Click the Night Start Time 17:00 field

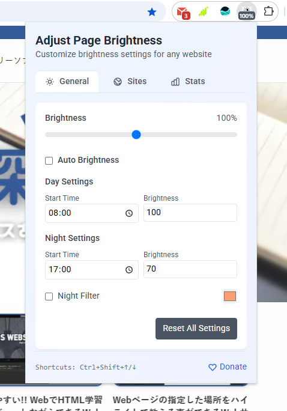pos(92,270)
